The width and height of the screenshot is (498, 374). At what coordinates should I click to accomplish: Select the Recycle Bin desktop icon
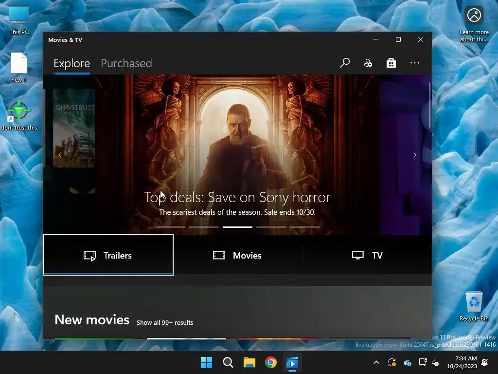474,306
